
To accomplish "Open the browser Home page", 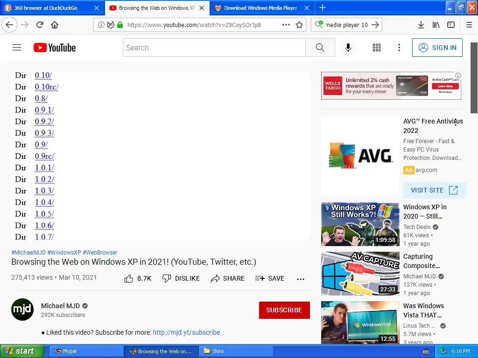I will pos(55,25).
